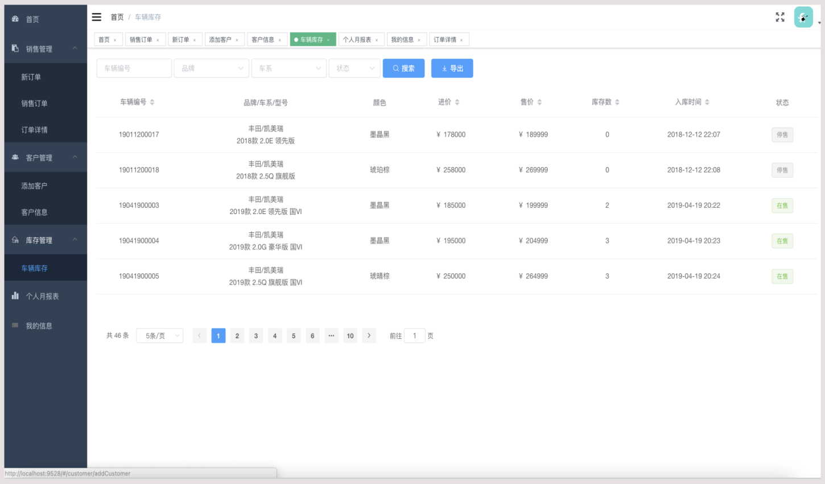825x484 pixels.
Task: Go to page 2
Action: pyautogui.click(x=237, y=335)
